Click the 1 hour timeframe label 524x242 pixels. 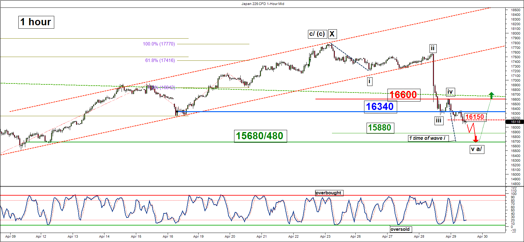pyautogui.click(x=36, y=22)
